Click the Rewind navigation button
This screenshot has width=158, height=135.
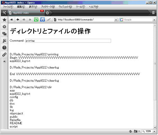[x=11, y=20]
